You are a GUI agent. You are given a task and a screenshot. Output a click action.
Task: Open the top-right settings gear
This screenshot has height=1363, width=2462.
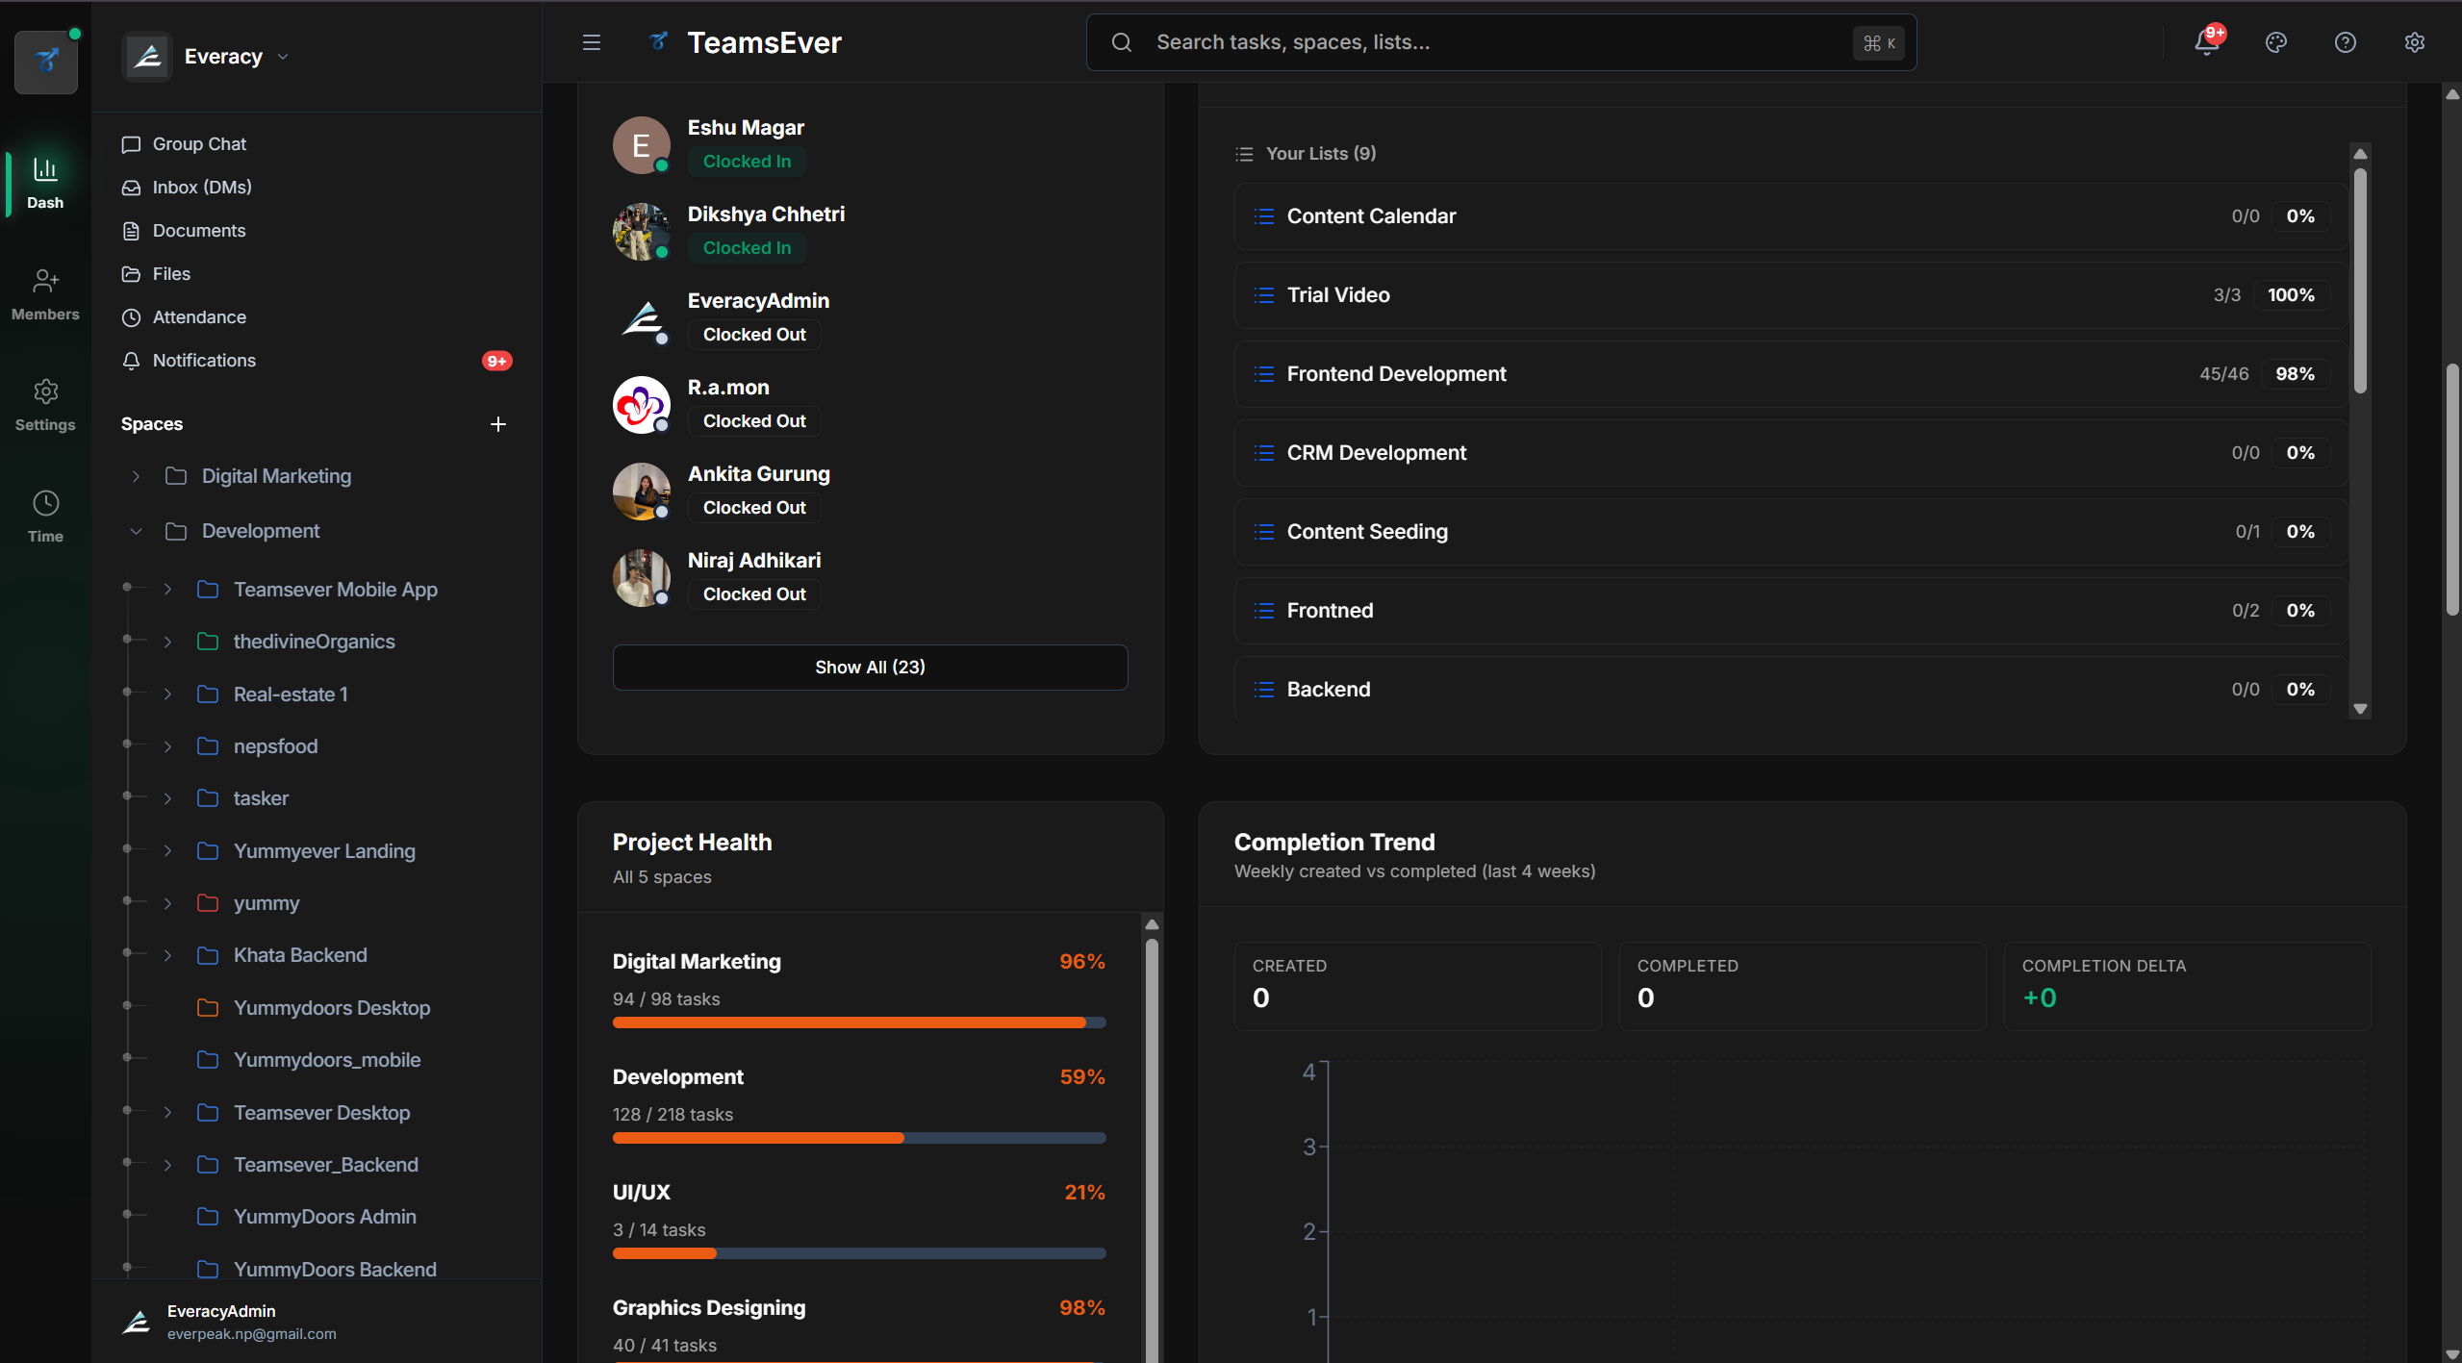[x=2415, y=42]
